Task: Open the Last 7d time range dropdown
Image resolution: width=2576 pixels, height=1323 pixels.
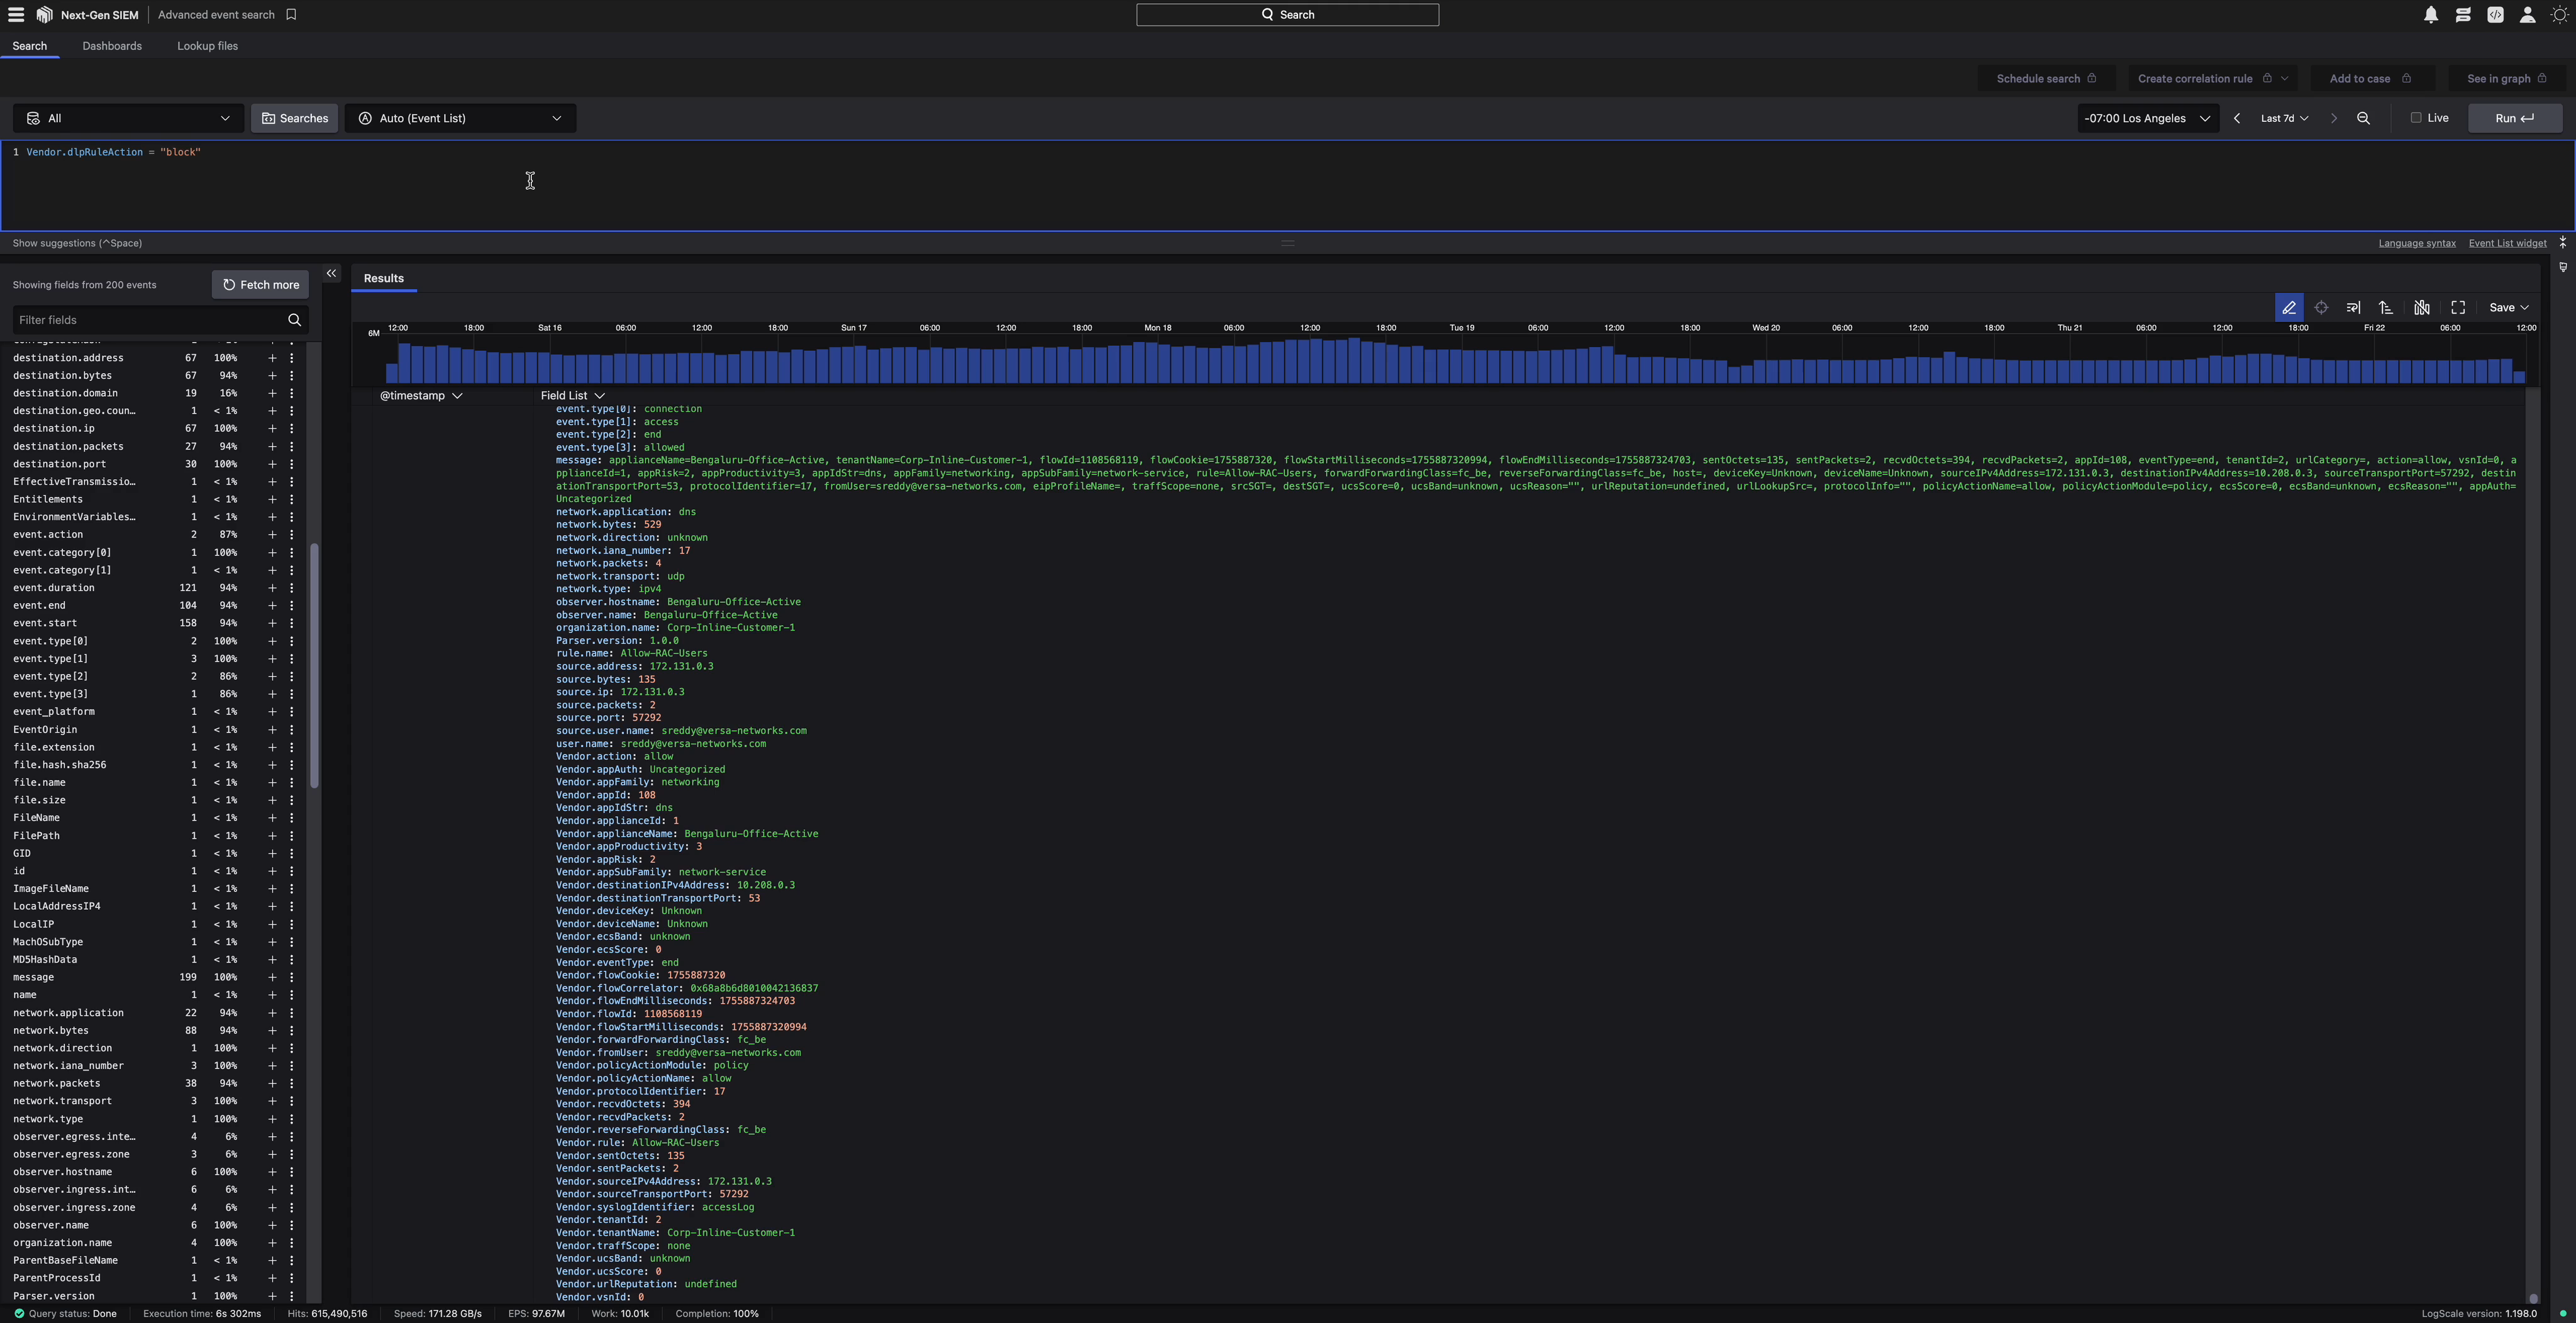Action: coord(2284,118)
